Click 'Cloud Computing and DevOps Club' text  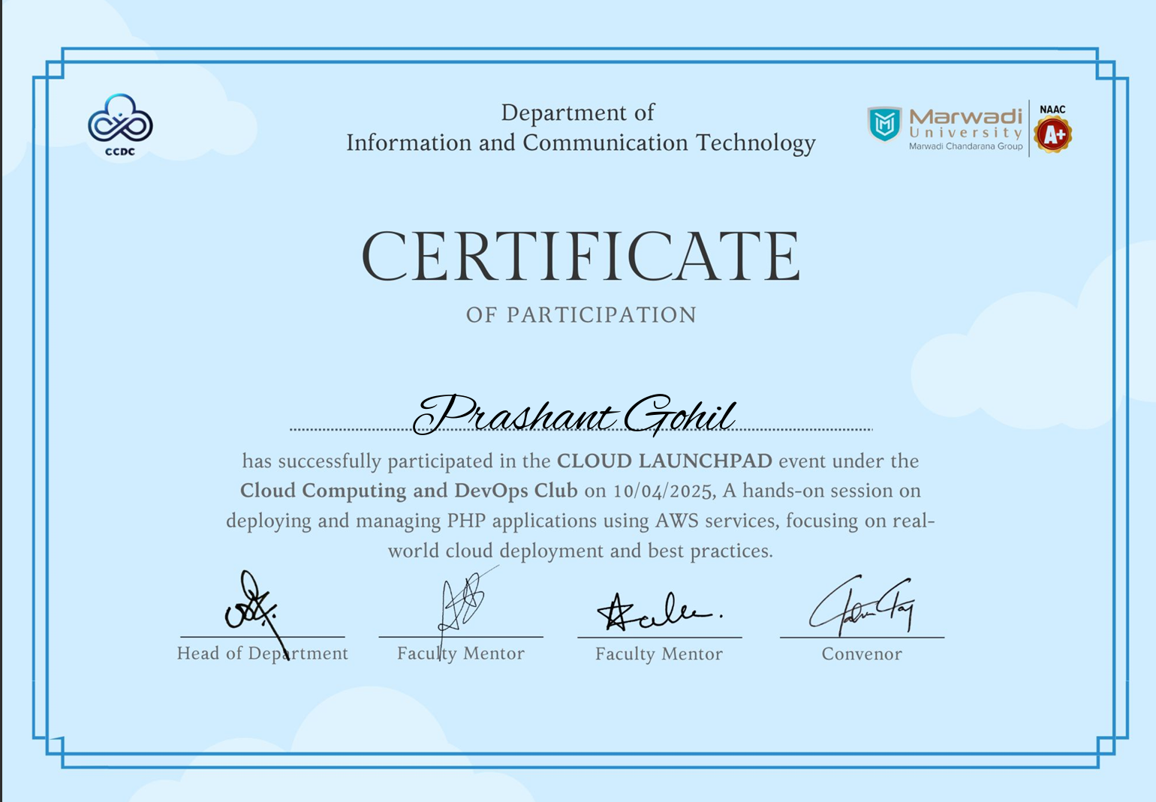click(408, 491)
